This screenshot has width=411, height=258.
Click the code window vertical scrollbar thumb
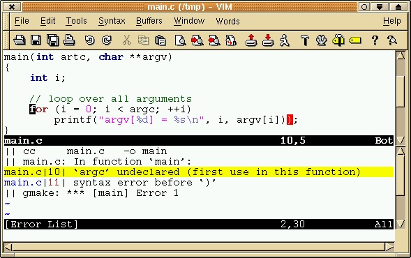click(401, 91)
